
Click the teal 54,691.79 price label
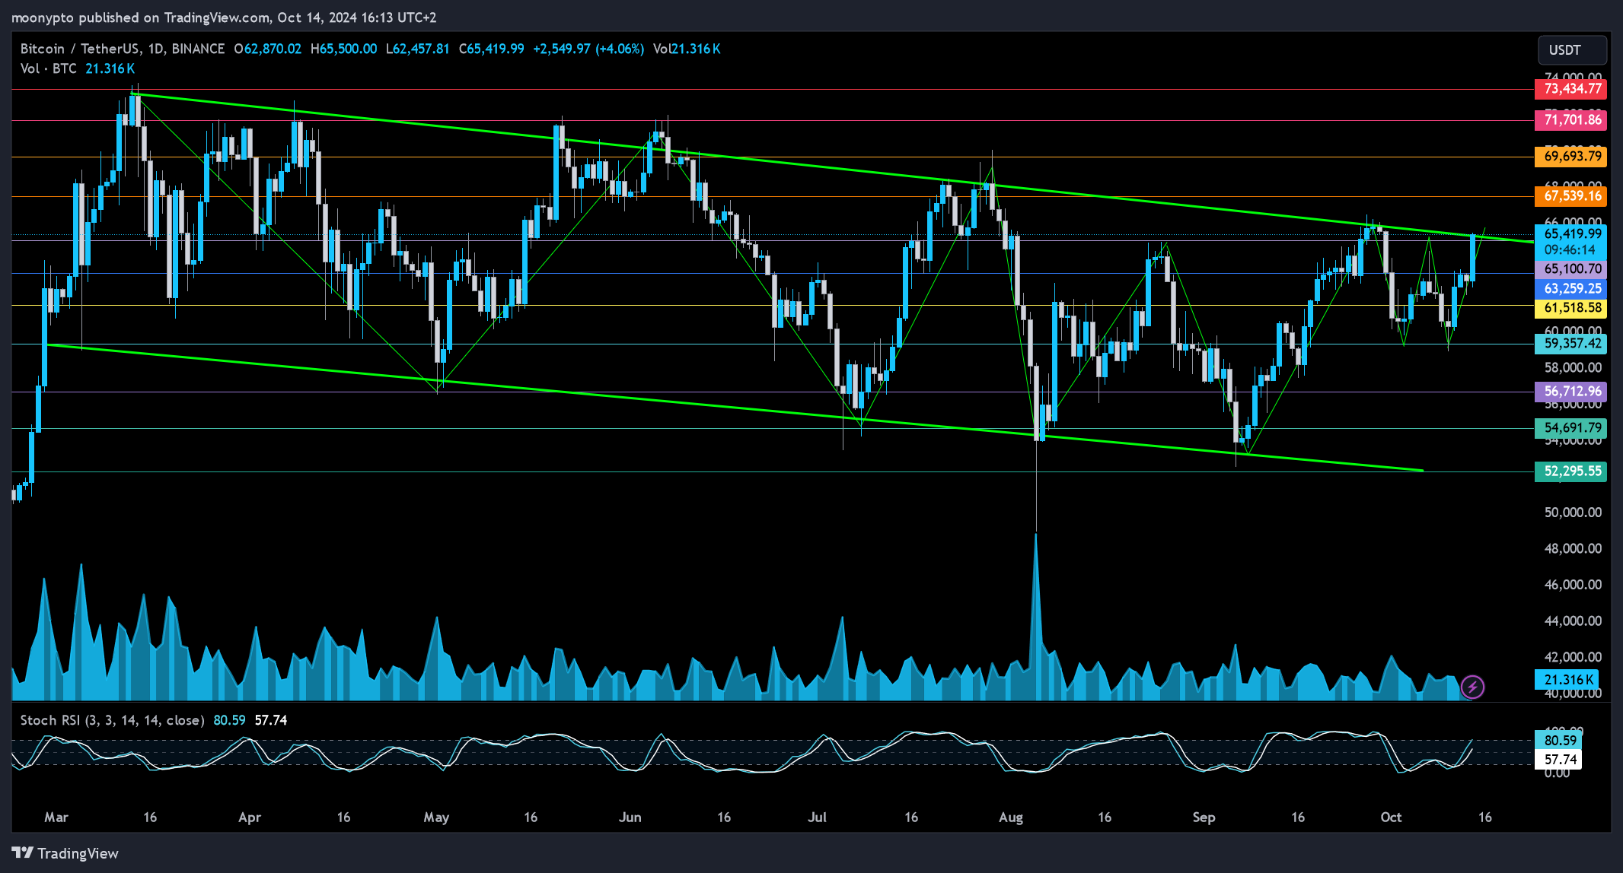[x=1570, y=428]
